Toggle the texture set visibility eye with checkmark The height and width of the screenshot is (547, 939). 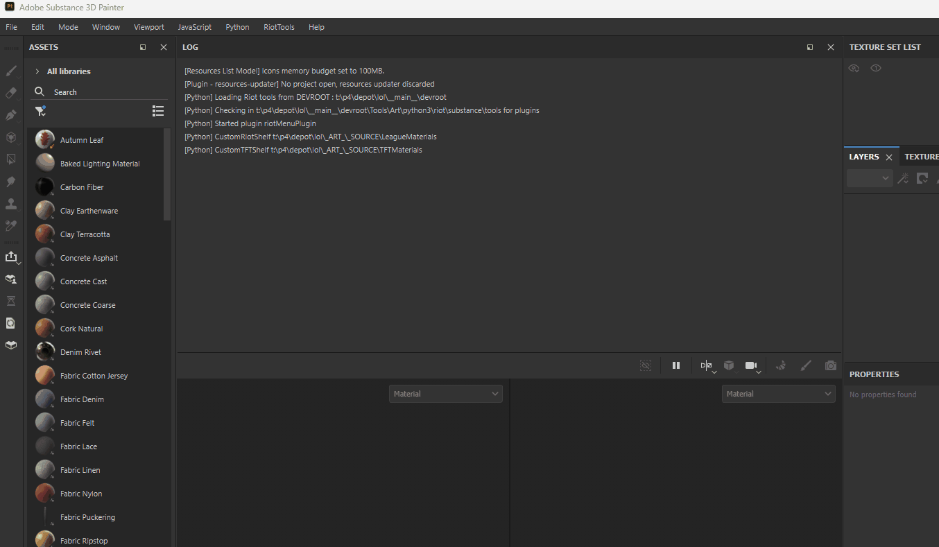(x=854, y=68)
